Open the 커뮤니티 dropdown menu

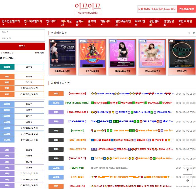pos(105,23)
